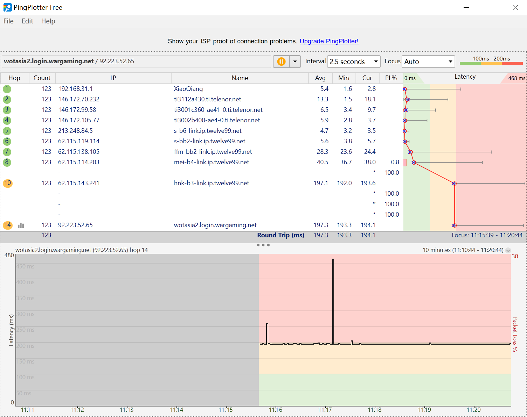527x417 pixels.
Task: Select IP 92.223.52.65 in hop 14 row
Action: click(75, 225)
